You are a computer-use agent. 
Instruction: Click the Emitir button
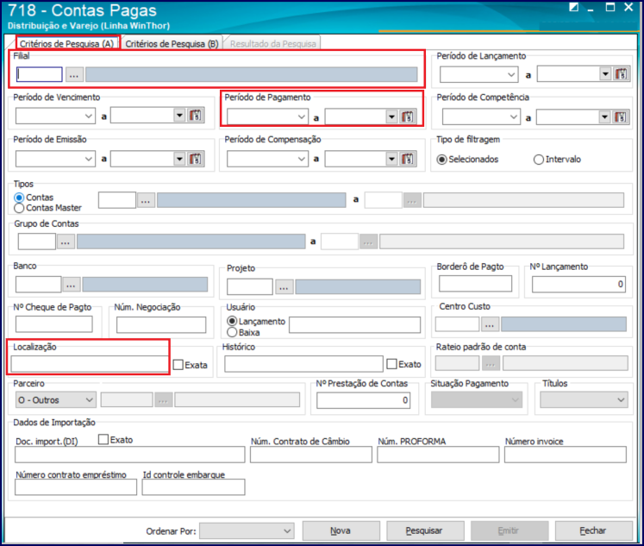510,530
